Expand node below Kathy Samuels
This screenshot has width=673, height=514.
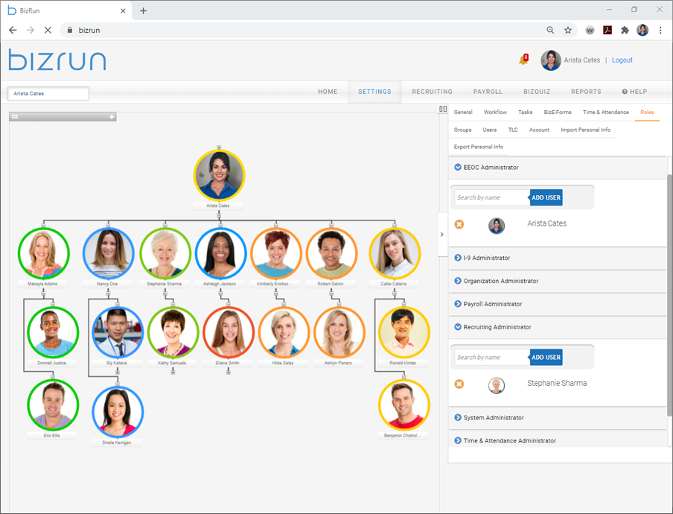(173, 372)
